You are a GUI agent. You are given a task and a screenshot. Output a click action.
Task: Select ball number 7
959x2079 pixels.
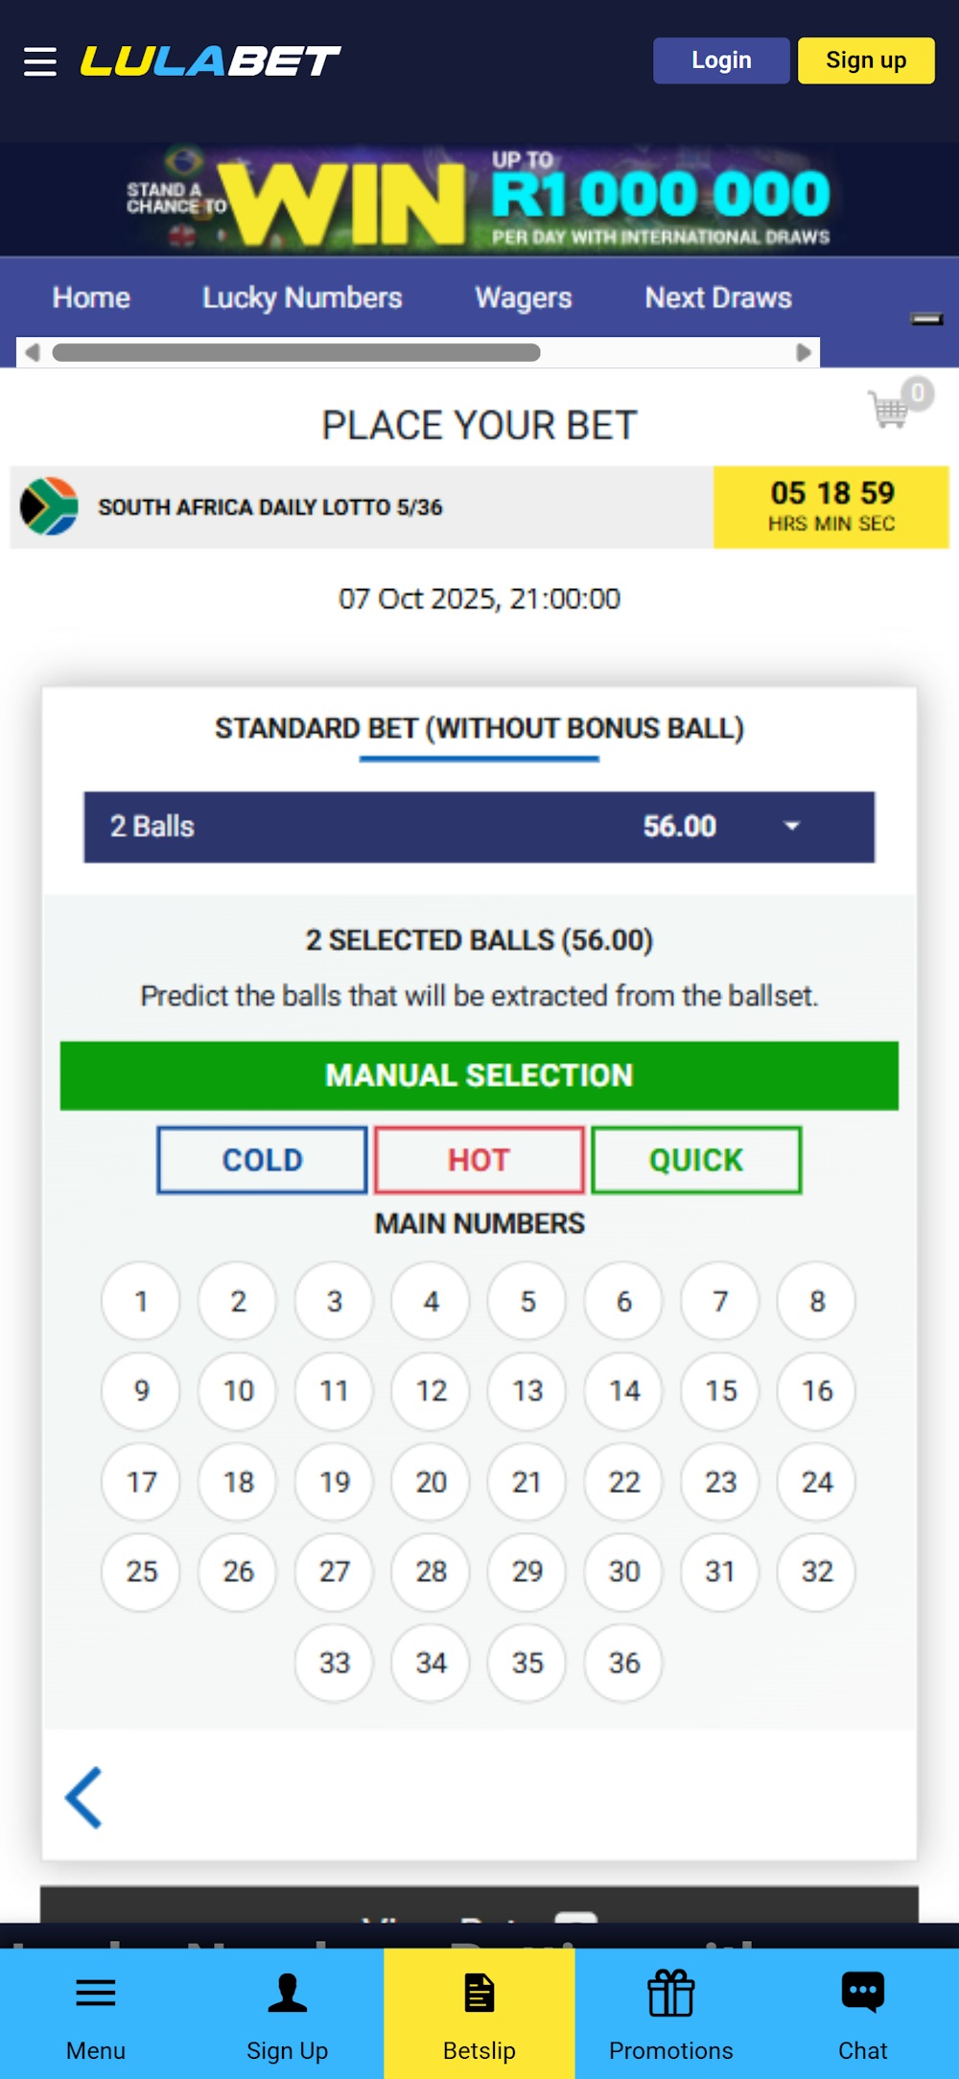tap(720, 1301)
